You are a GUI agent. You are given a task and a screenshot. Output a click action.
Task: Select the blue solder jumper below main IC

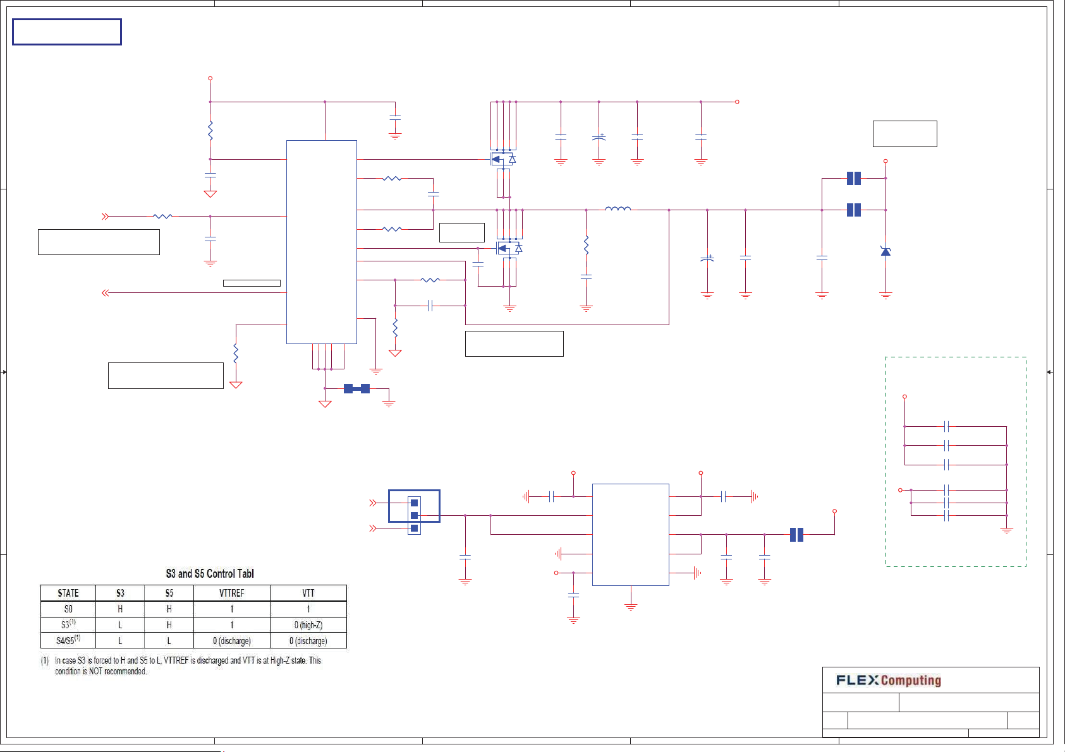click(356, 388)
